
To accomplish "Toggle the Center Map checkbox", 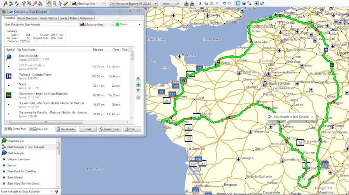I will [6, 129].
